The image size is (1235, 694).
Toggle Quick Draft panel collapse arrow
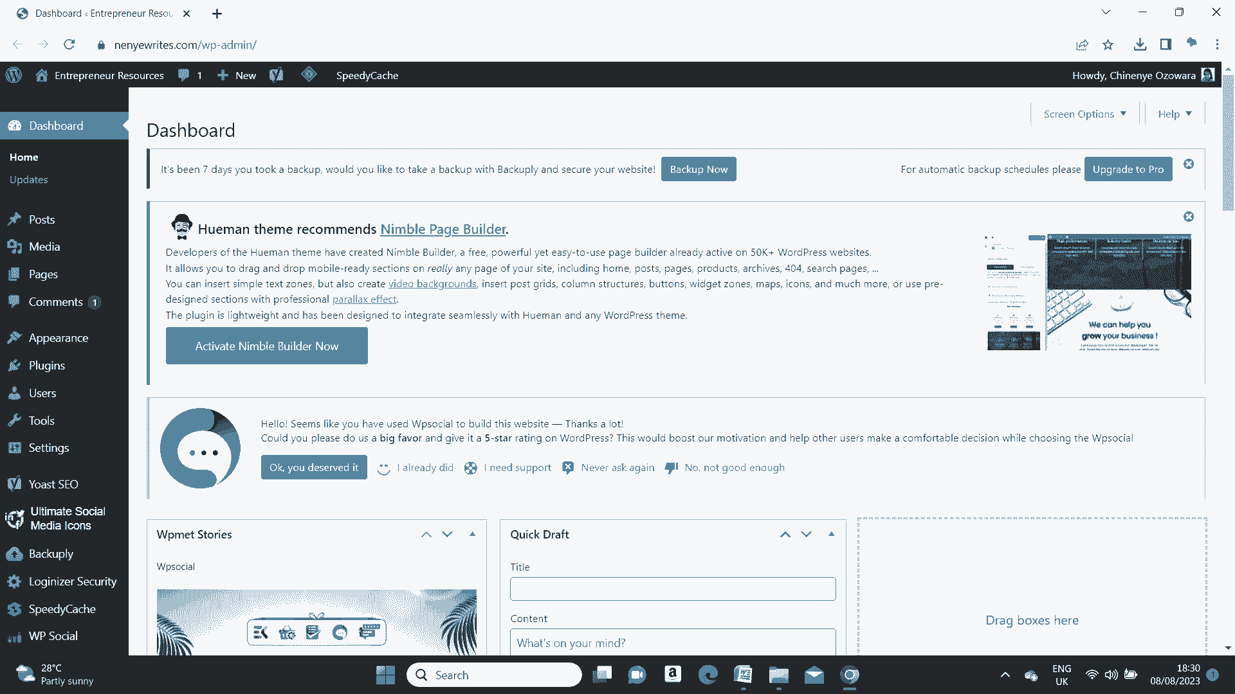coord(831,534)
